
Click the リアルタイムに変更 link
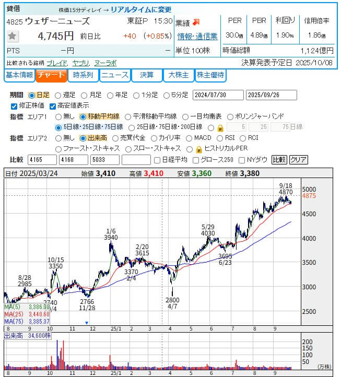pyautogui.click(x=141, y=10)
